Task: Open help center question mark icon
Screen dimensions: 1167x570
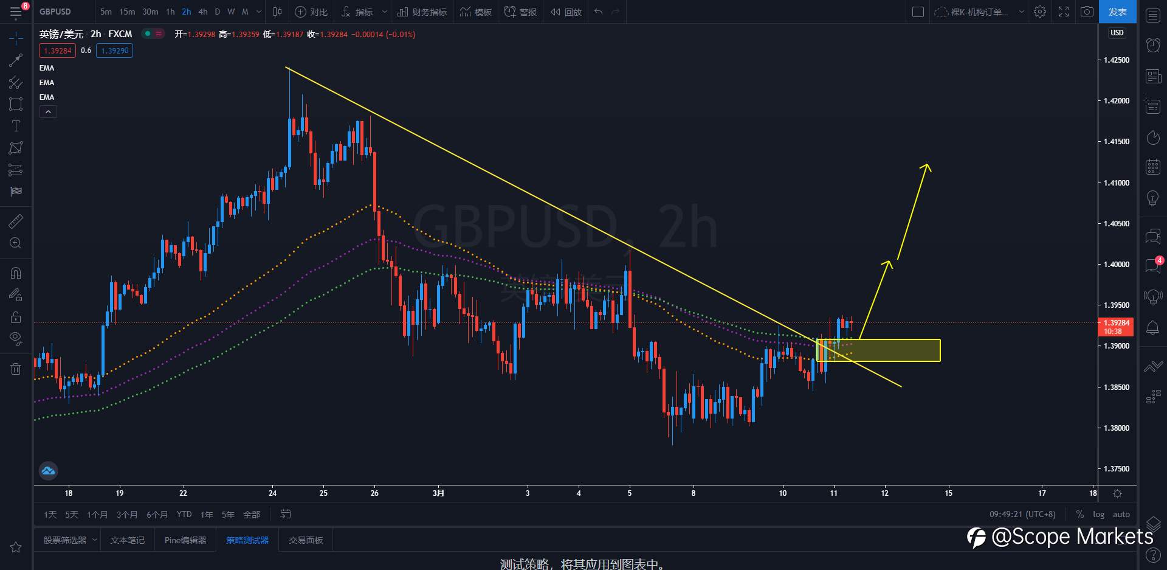Action: pyautogui.click(x=1153, y=555)
